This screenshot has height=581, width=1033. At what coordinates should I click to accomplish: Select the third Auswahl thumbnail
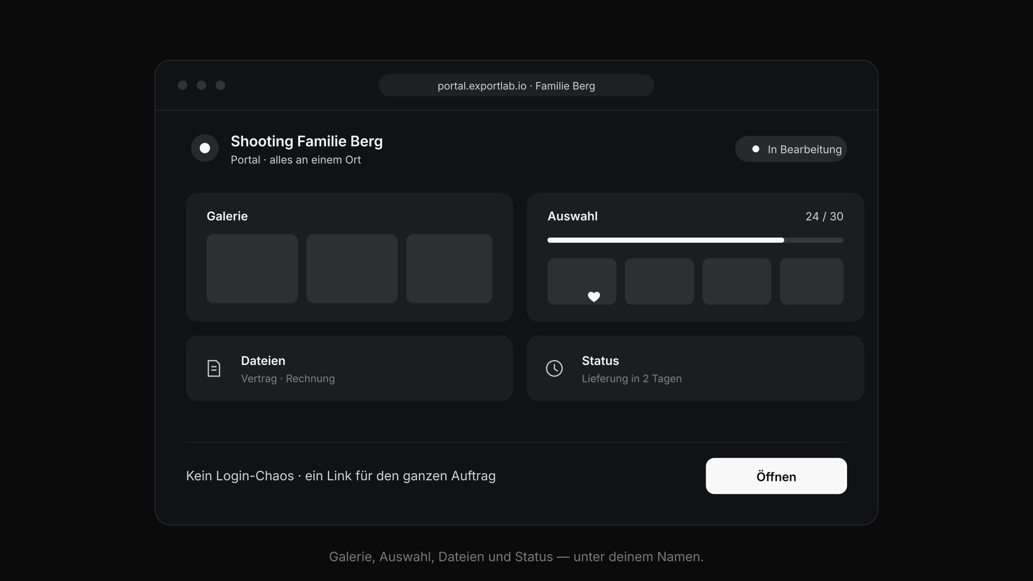[737, 281]
